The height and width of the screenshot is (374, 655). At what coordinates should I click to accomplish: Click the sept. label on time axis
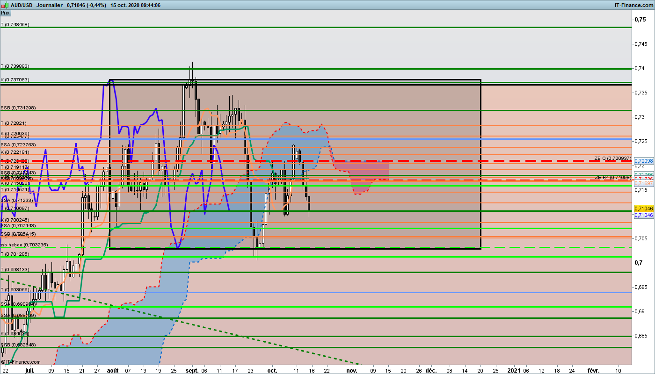(192, 370)
